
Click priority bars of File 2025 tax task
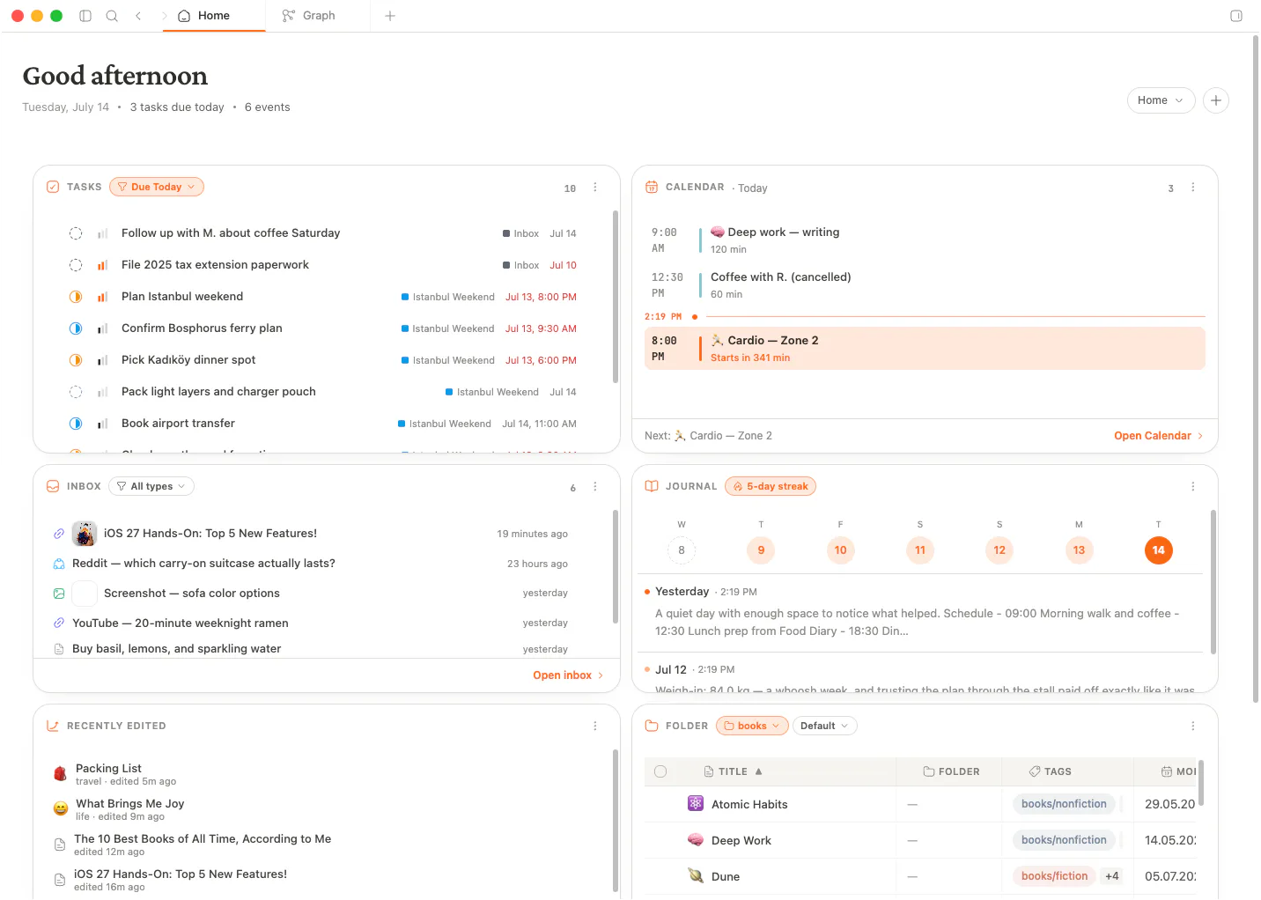[103, 265]
